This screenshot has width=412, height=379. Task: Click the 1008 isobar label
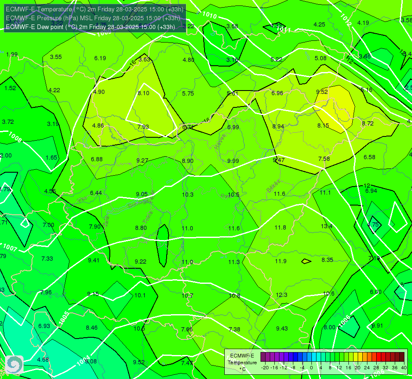click(x=15, y=137)
